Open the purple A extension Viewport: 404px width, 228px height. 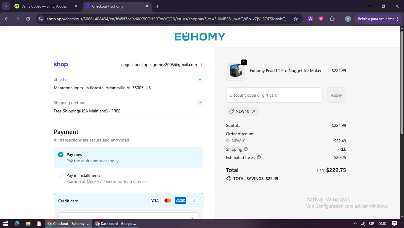tap(311, 19)
